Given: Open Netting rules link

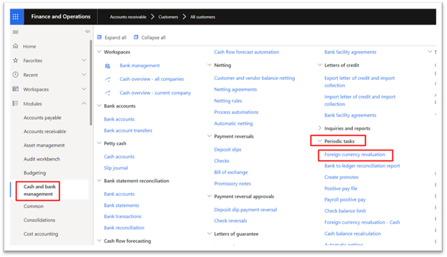Looking at the screenshot, I should click(228, 101).
